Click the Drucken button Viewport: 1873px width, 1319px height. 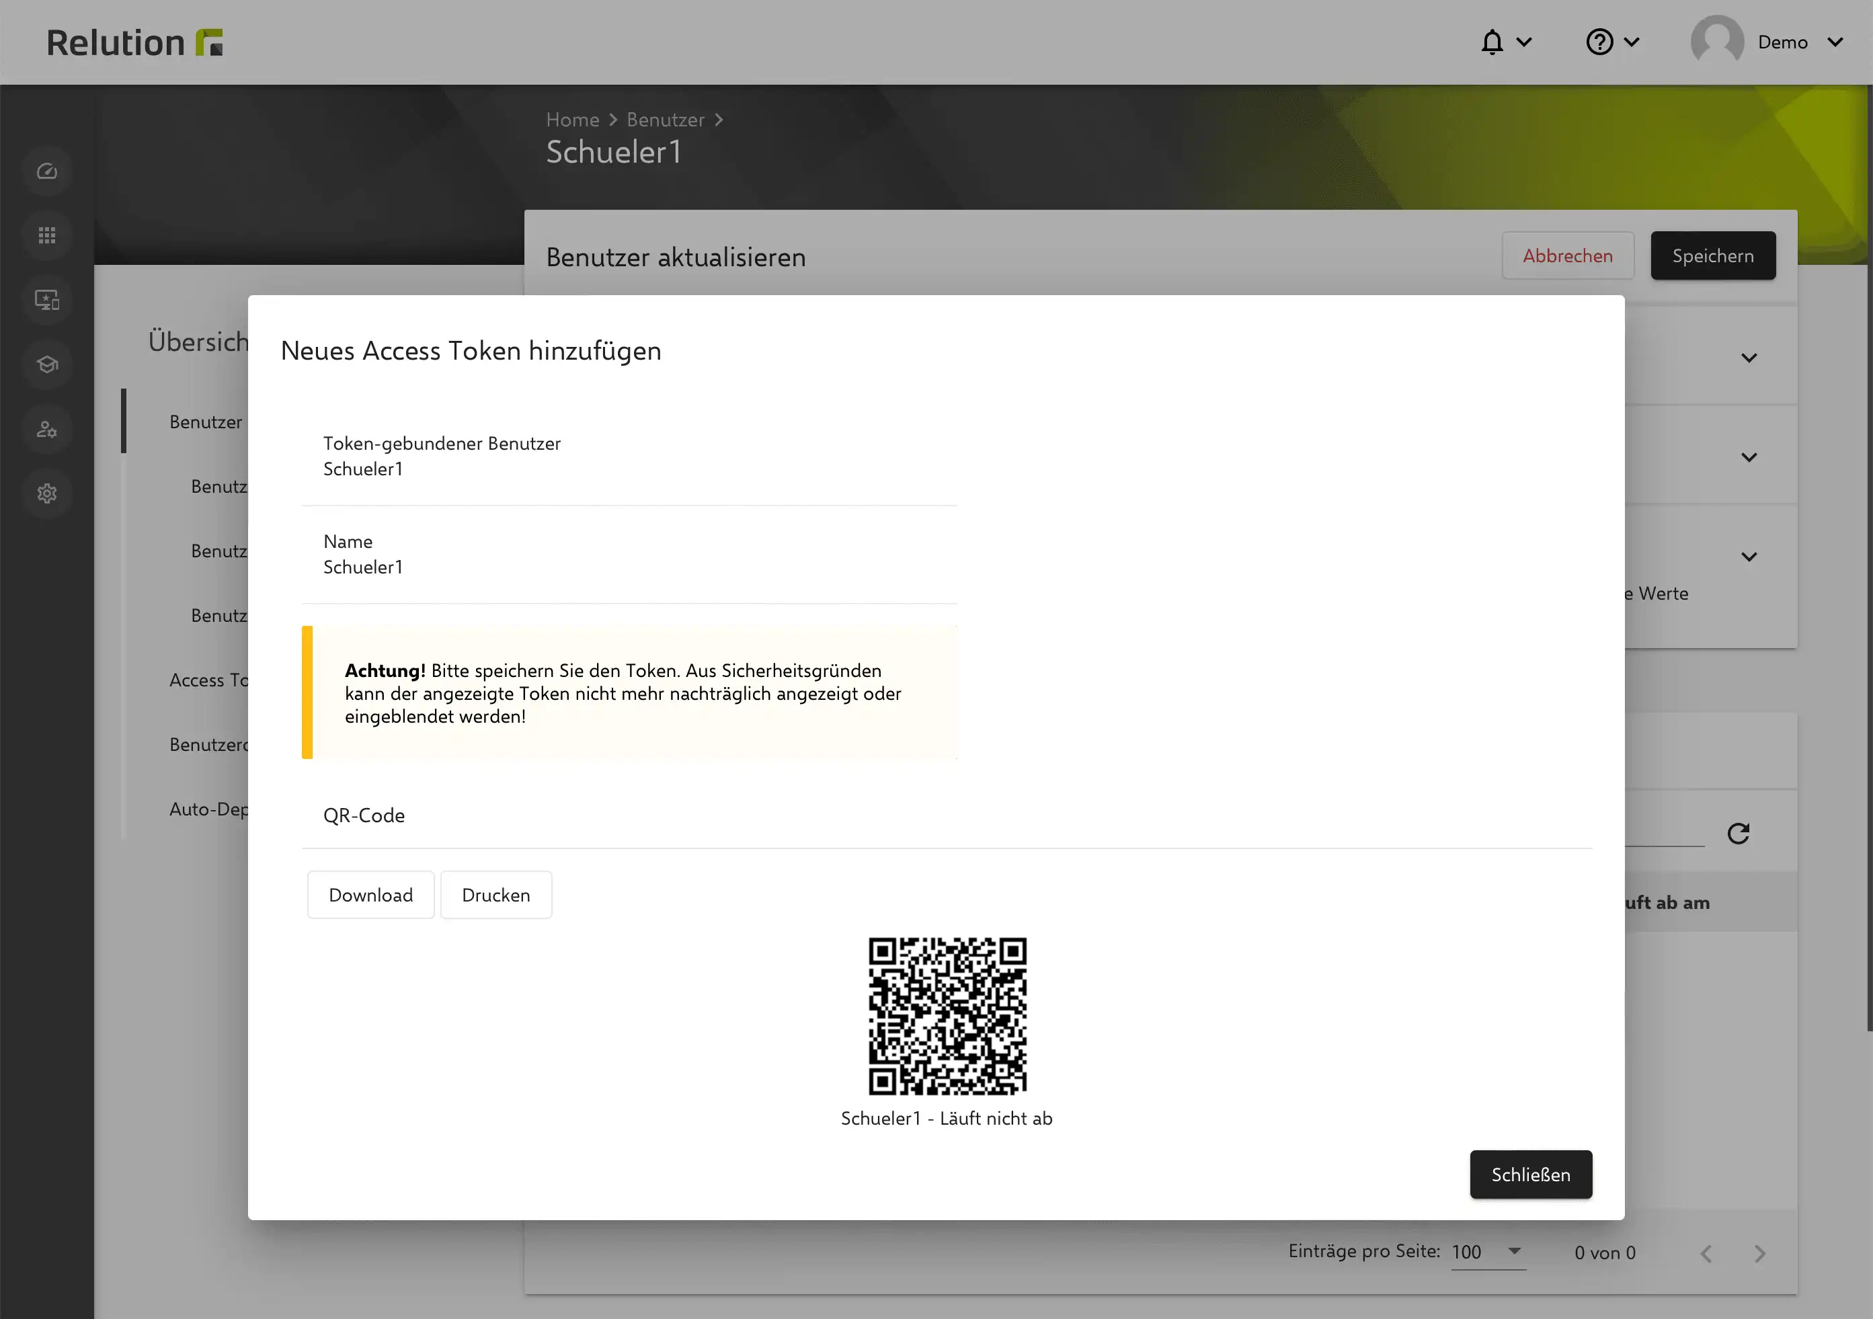click(x=496, y=895)
